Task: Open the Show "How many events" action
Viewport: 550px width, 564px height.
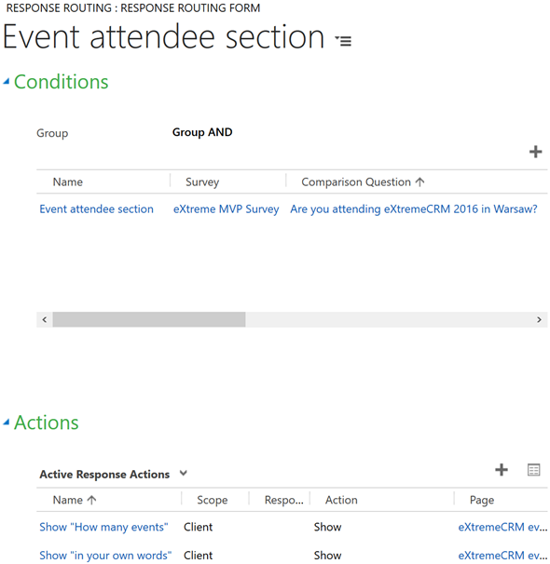Action: pyautogui.click(x=103, y=527)
